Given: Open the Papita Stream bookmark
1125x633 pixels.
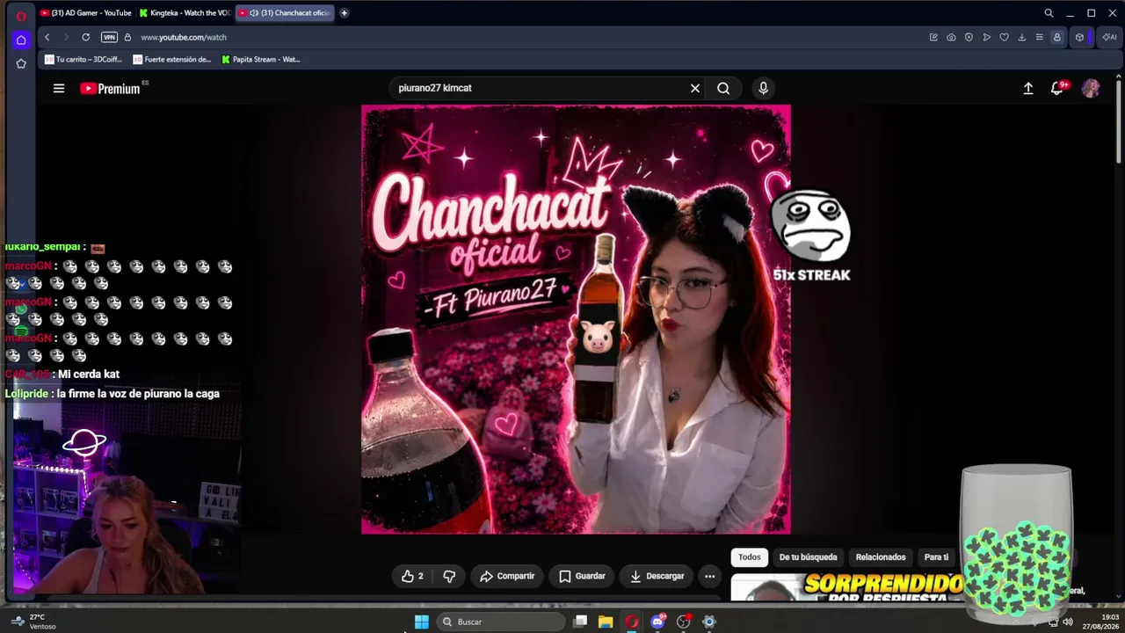Looking at the screenshot, I should click(261, 60).
